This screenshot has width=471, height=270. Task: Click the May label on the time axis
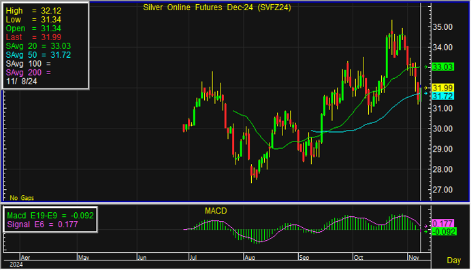pos(84,257)
